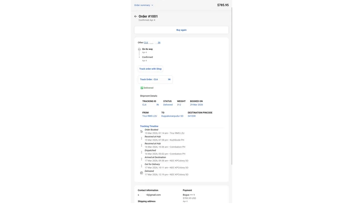Viewport: 363px width, 204px height.
Task: Select the Bogus payment method text
Action: pyautogui.click(x=189, y=195)
